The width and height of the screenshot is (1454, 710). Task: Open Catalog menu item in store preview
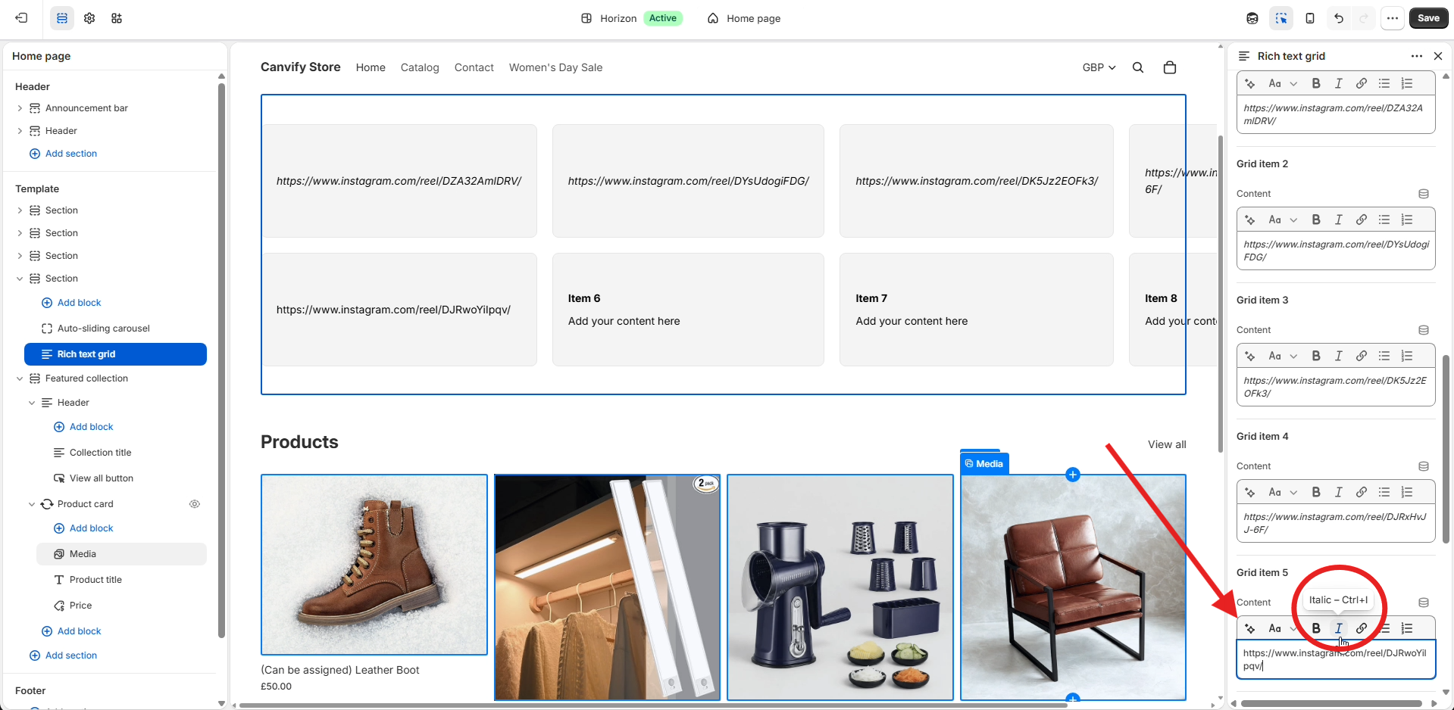(x=420, y=67)
